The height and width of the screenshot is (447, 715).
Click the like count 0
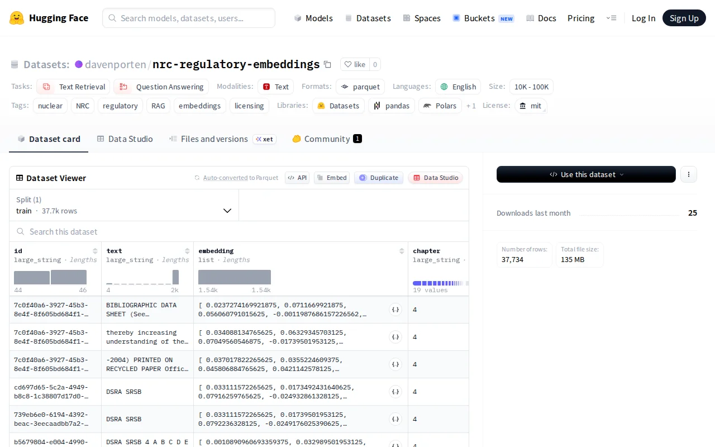coord(375,64)
